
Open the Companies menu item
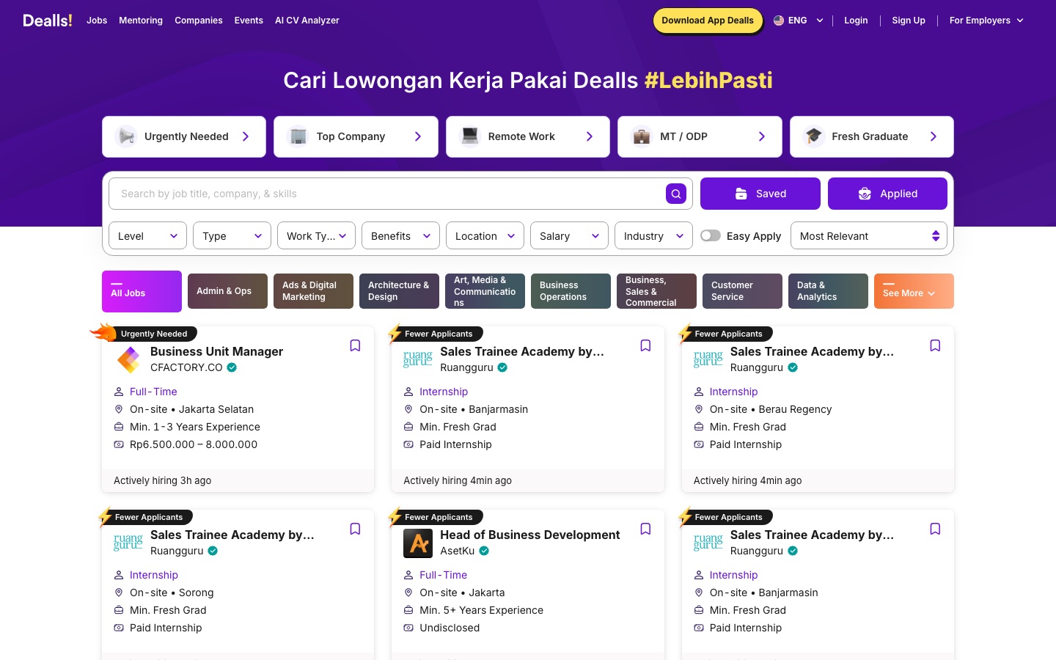point(199,21)
